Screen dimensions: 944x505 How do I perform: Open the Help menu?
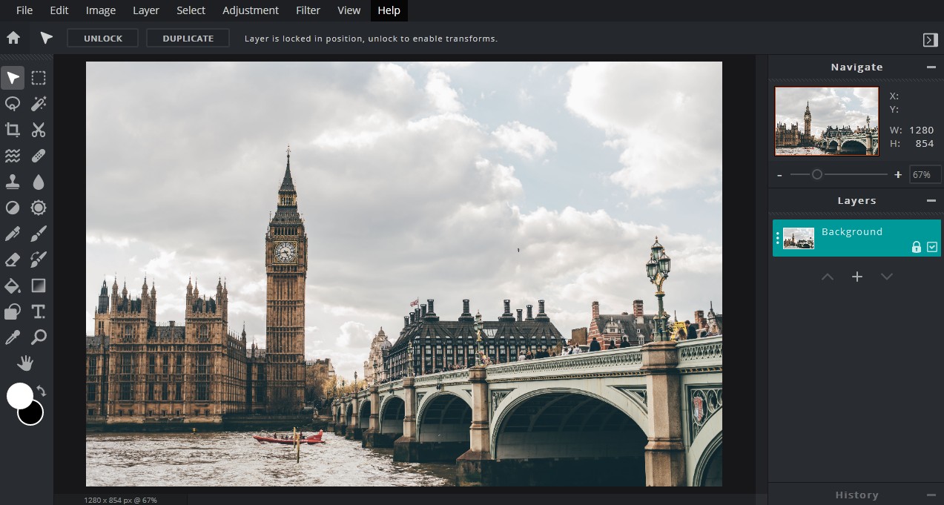(x=389, y=10)
